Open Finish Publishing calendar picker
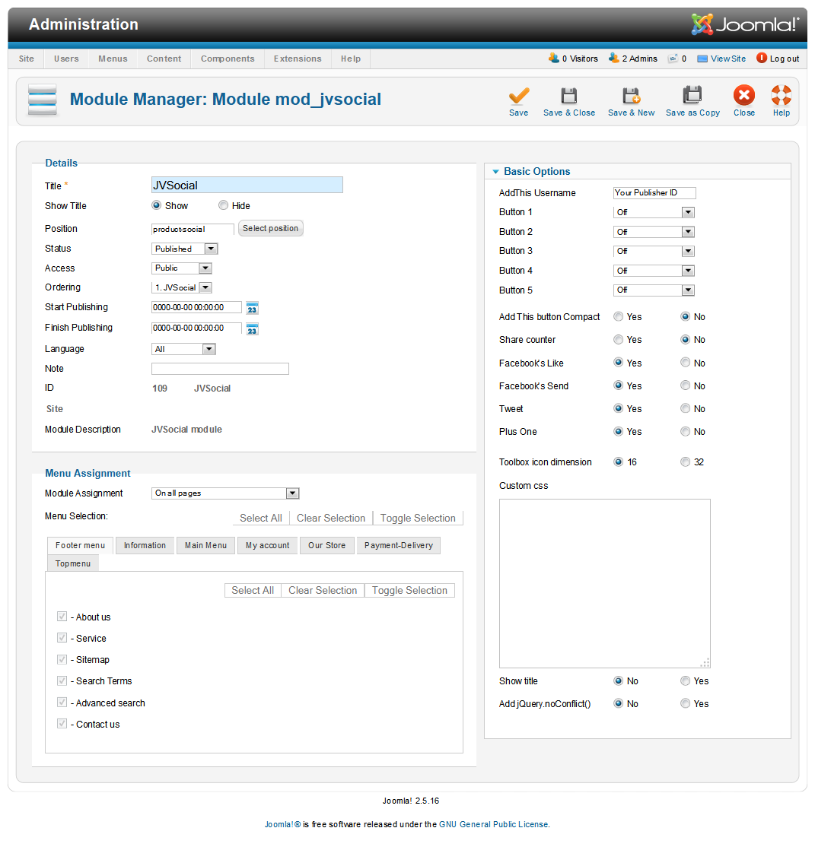This screenshot has width=815, height=847. click(x=252, y=328)
